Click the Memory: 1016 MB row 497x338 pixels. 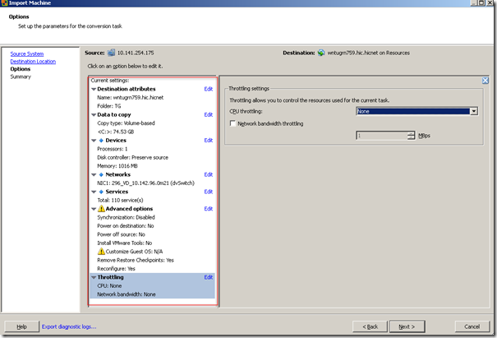pyautogui.click(x=117, y=166)
